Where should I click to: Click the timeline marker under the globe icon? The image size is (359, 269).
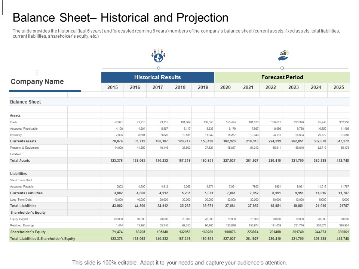click(159, 68)
